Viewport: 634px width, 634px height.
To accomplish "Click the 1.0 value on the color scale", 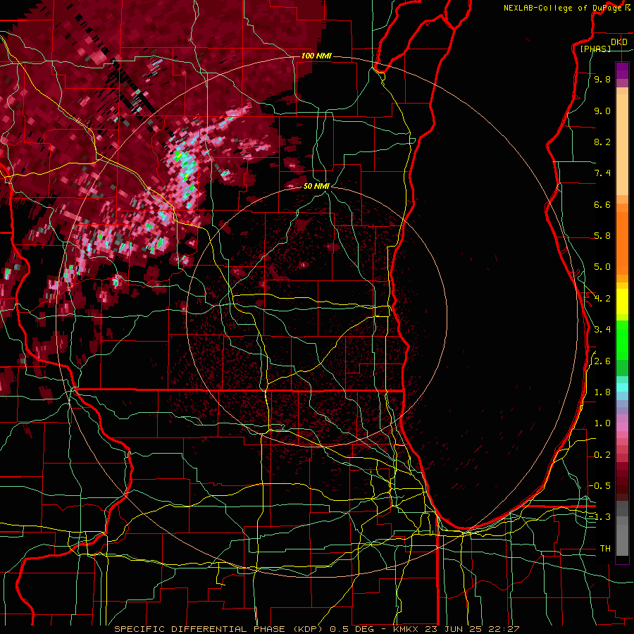I will (x=602, y=423).
